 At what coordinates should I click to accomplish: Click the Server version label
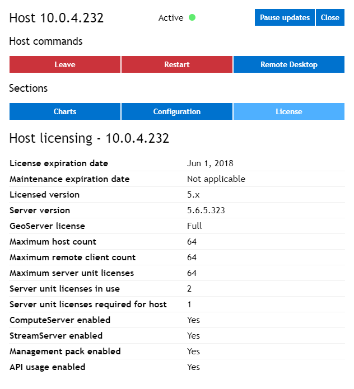40,210
